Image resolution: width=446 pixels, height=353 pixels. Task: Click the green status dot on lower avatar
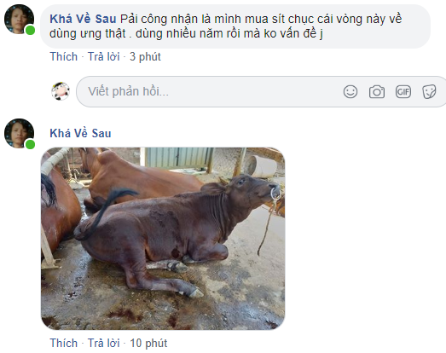point(30,144)
